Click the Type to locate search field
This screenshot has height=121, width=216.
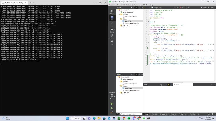coord(131,114)
